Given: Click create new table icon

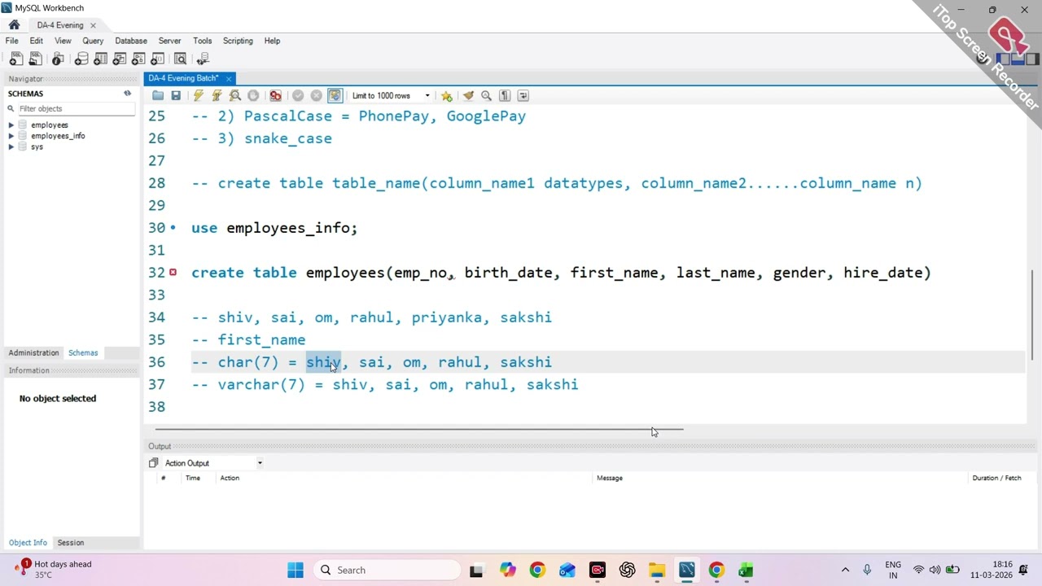Looking at the screenshot, I should [101, 59].
